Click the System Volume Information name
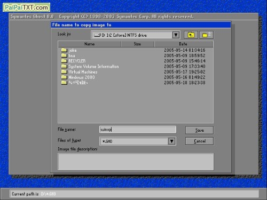The image size is (267, 200). pos(93,67)
